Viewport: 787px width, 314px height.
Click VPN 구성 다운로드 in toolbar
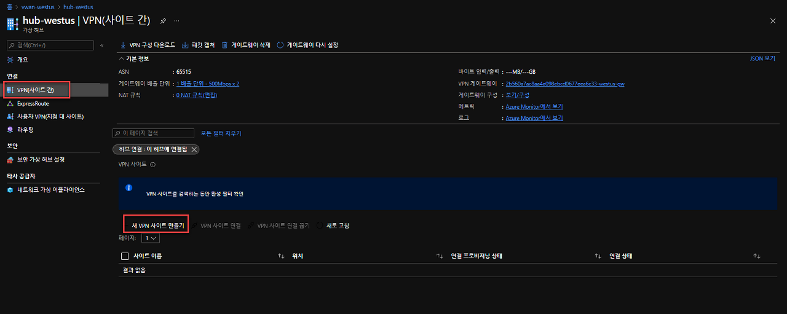pyautogui.click(x=148, y=45)
